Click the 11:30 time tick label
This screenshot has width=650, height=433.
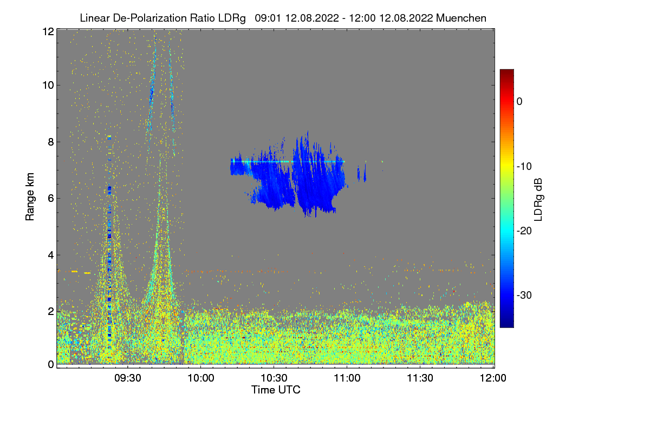(420, 378)
